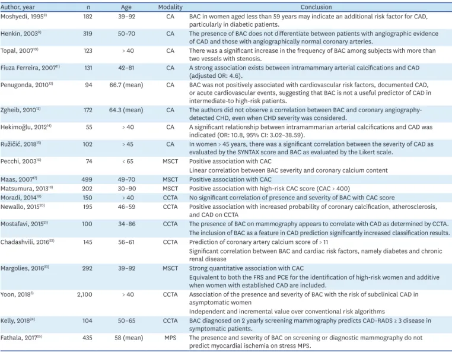Screen dimensions: 452x352
Task: Click text '(adjusted OR: 4.6).'
Action: click(x=216, y=75)
